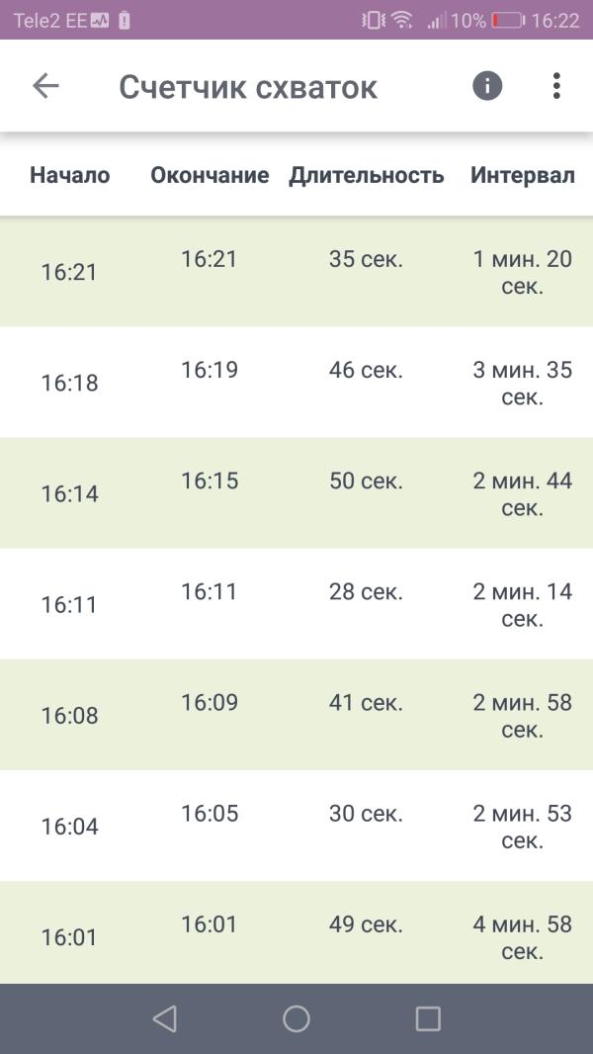The image size is (593, 1054).
Task: Open the info icon in header
Action: 487,86
